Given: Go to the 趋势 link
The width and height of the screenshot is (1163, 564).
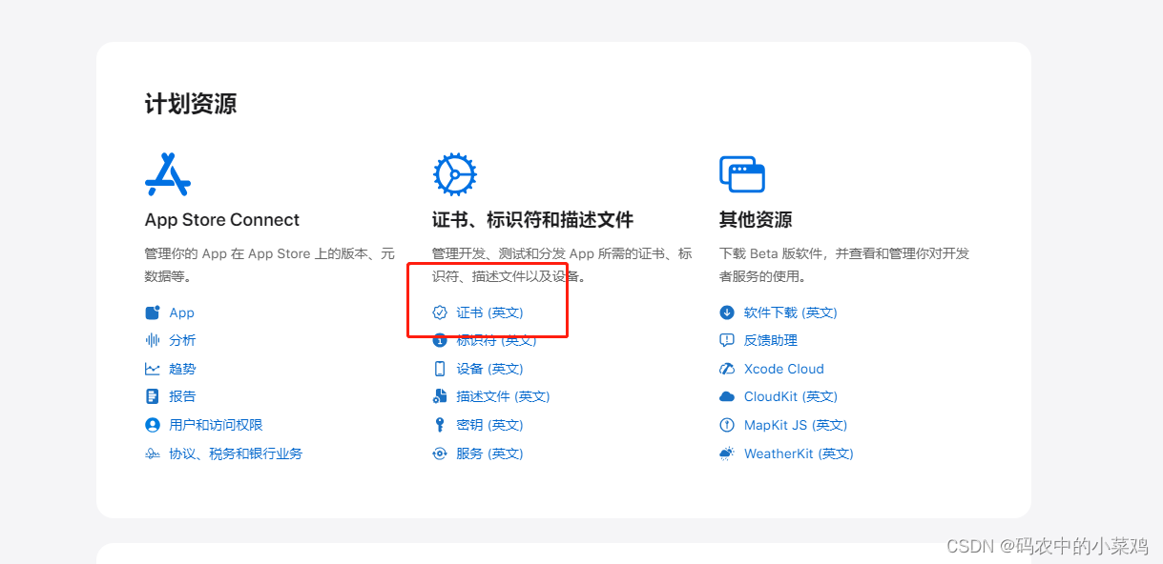Looking at the screenshot, I should point(182,369).
